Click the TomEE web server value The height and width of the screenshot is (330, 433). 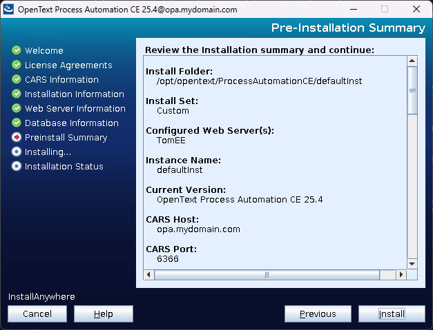[171, 141]
